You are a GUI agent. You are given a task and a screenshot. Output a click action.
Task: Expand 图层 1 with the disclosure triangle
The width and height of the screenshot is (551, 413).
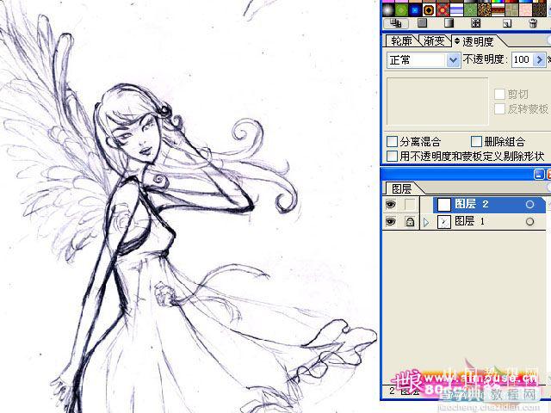[426, 222]
